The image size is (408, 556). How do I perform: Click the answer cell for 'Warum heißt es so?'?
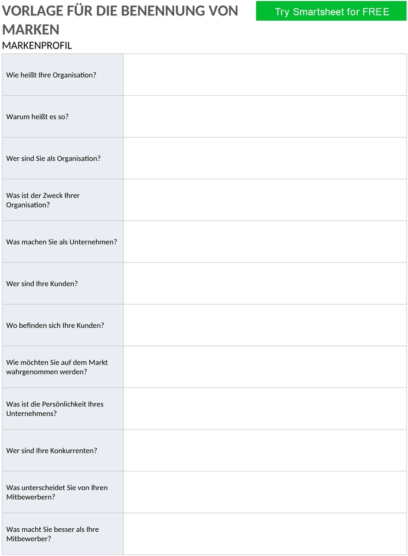coord(265,117)
